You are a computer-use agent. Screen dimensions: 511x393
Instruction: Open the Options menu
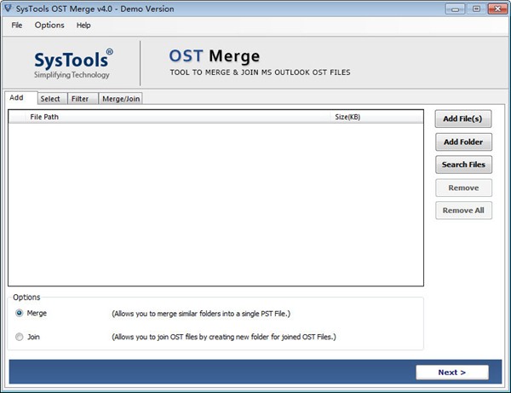pos(49,26)
